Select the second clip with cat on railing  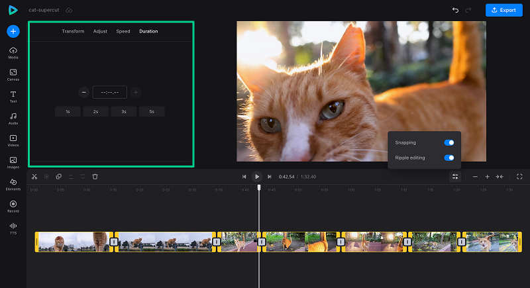165,242
